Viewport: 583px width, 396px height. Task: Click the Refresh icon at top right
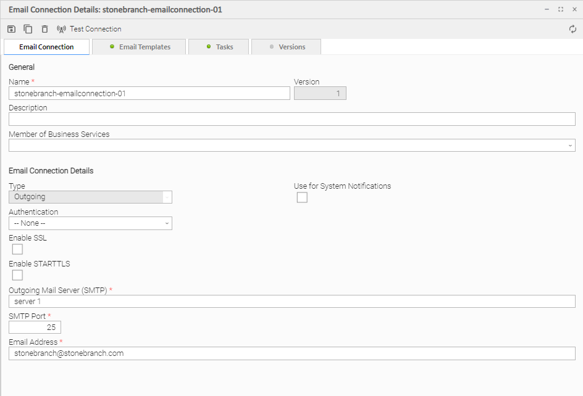[x=573, y=29]
